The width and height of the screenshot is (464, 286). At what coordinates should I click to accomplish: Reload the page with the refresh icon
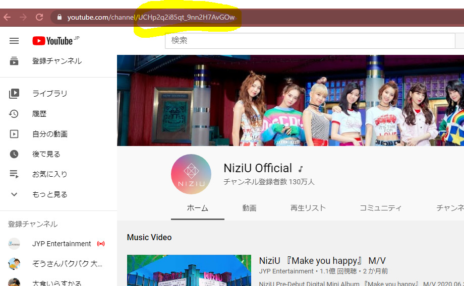click(x=39, y=17)
